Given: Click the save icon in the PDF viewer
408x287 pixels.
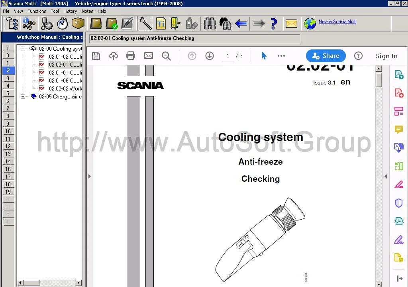Looking at the screenshot, I should [96, 56].
